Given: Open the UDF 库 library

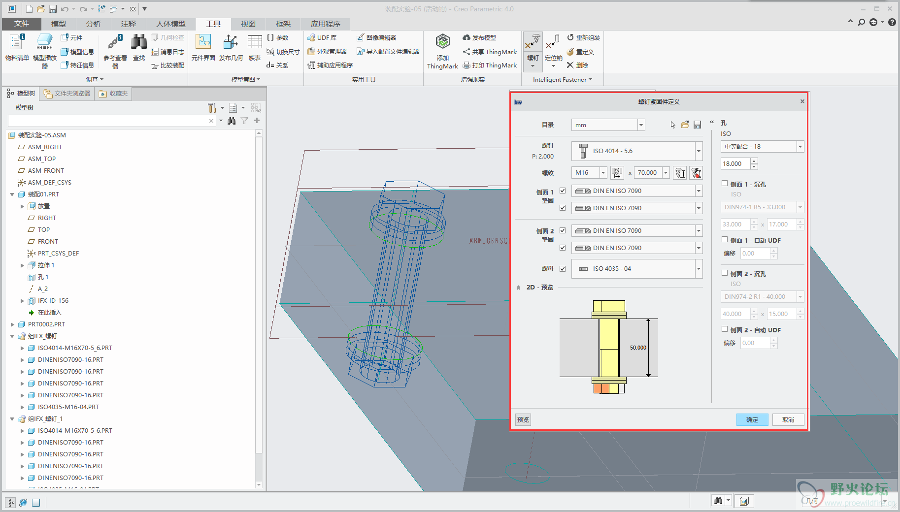Looking at the screenshot, I should tap(322, 37).
